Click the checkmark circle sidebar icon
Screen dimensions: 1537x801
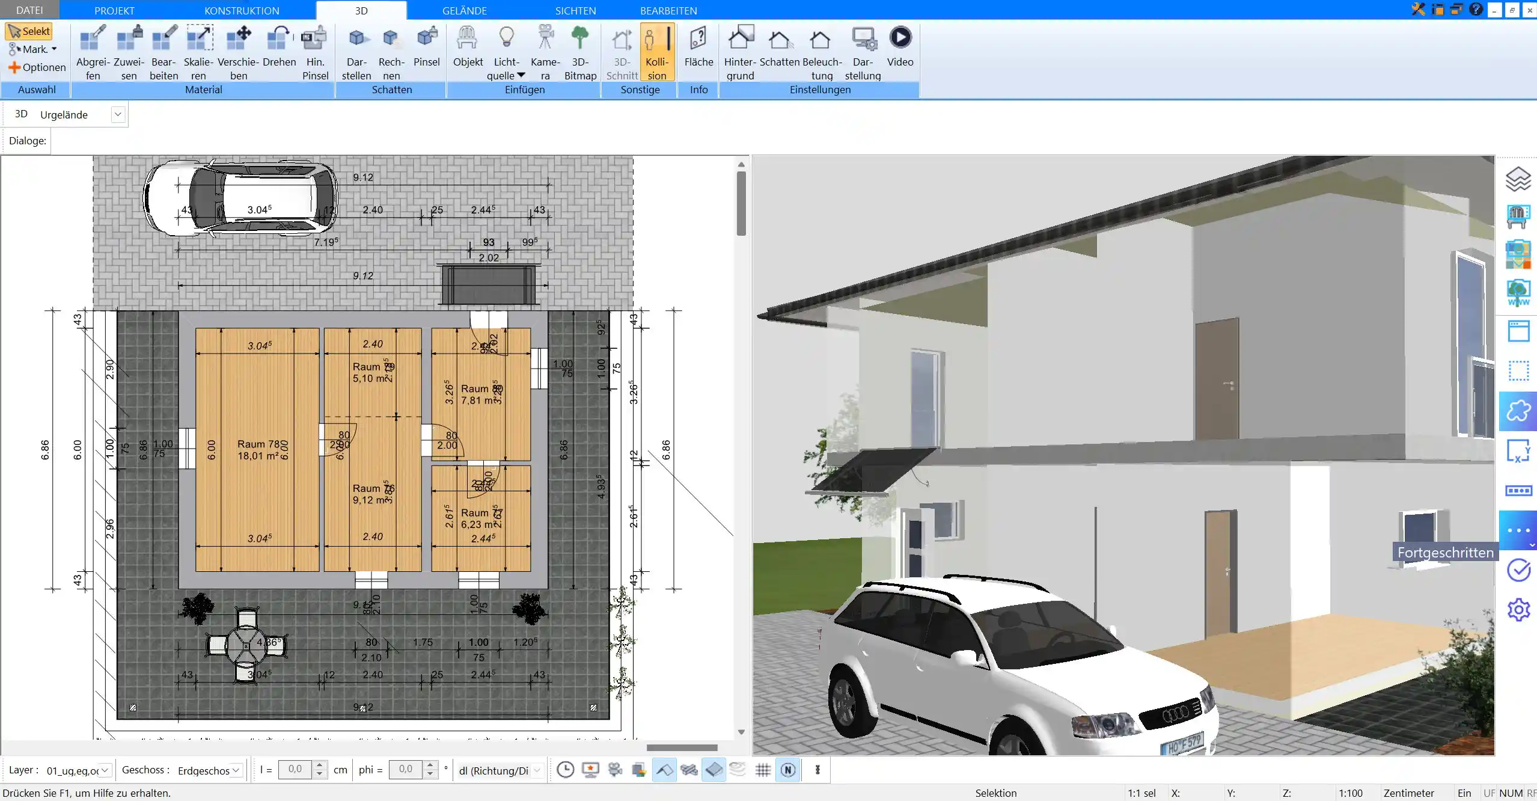click(x=1518, y=570)
